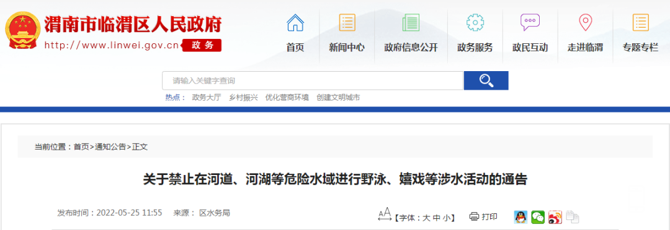Click the 乡村振兴 hot link

[x=243, y=98]
